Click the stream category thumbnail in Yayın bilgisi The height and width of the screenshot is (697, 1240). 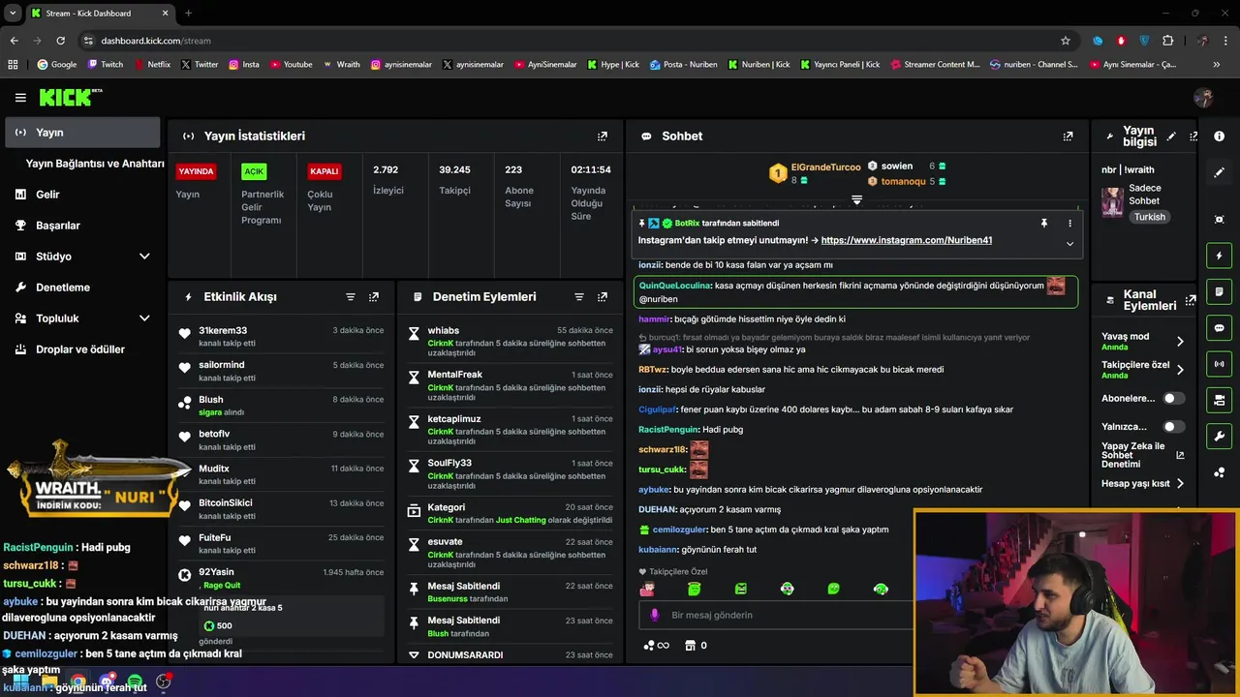(x=1112, y=201)
